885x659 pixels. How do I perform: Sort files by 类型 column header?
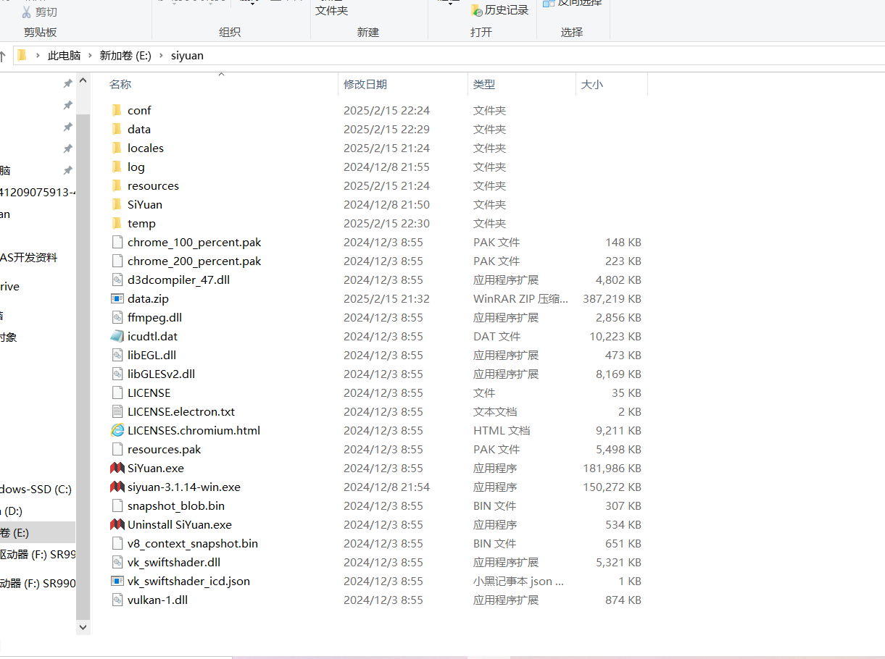(484, 84)
